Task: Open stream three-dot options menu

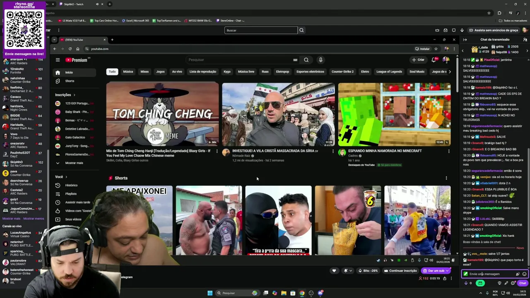Action: 452,279
